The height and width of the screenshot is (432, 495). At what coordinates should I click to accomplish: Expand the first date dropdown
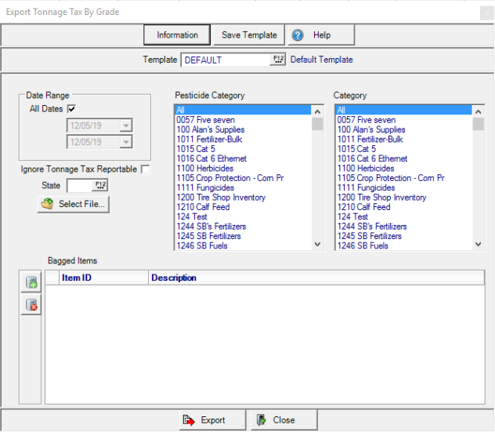[x=125, y=125]
